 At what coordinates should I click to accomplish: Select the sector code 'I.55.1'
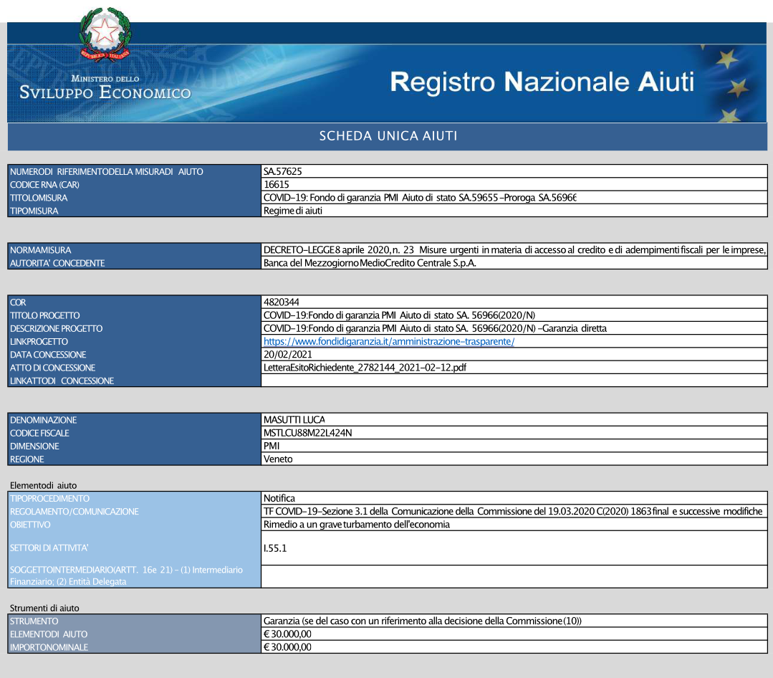point(275,548)
